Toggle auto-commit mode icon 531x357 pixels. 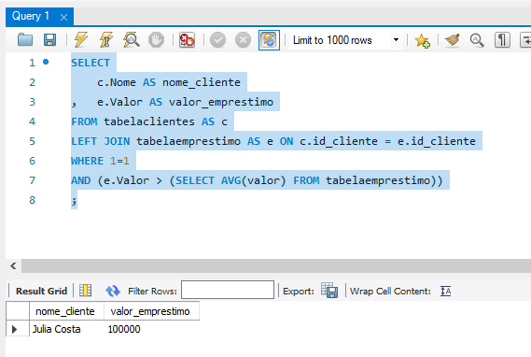(269, 40)
